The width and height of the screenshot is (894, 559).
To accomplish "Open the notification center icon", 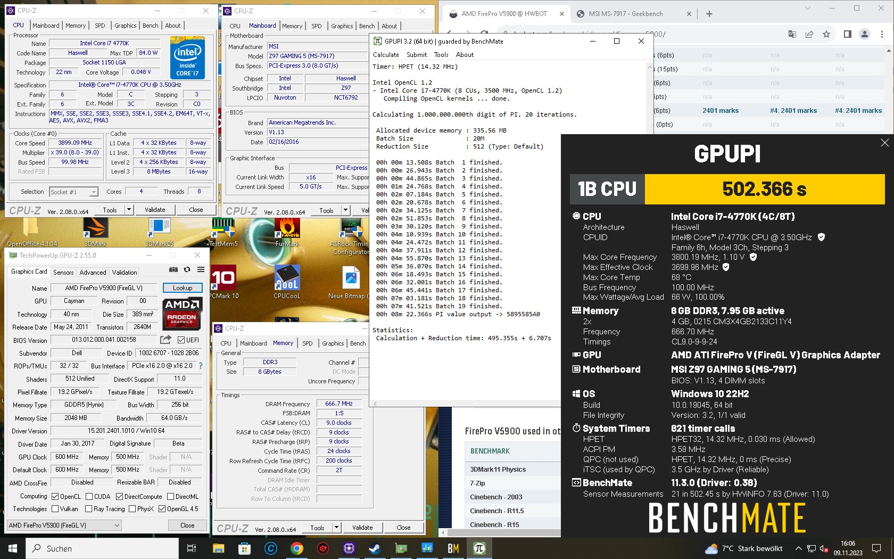I will tap(876, 548).
